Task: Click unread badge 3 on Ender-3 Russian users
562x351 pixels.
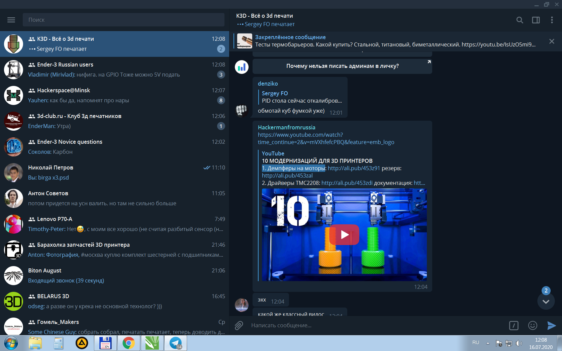Action: click(x=221, y=75)
